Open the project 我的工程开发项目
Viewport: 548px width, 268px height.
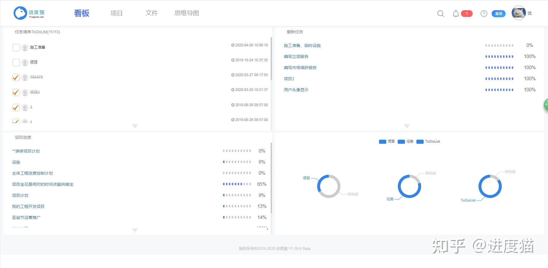(x=28, y=206)
